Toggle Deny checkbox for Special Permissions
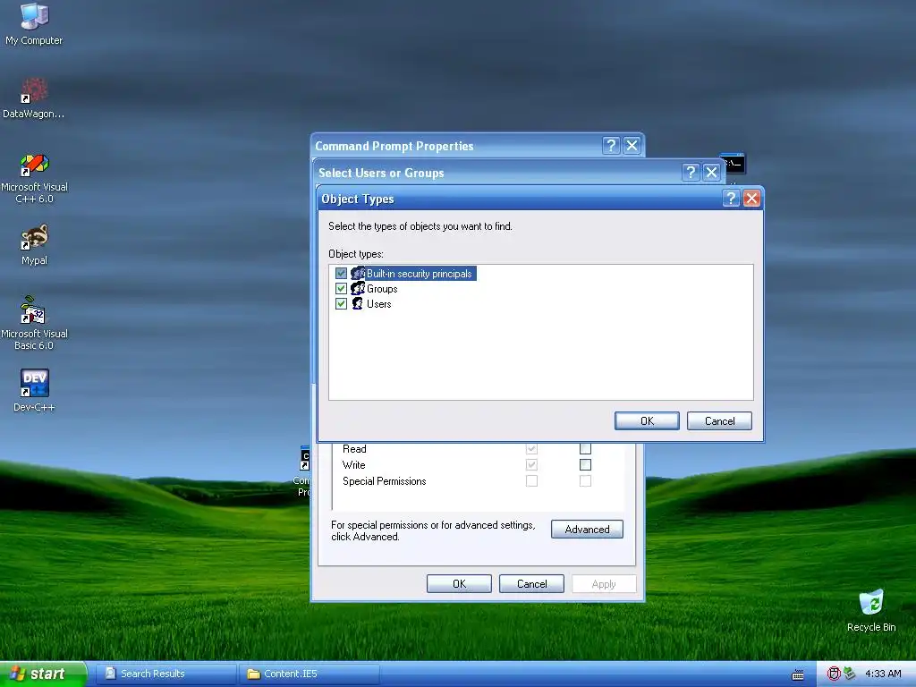Viewport: 916px width, 687px height. point(585,480)
